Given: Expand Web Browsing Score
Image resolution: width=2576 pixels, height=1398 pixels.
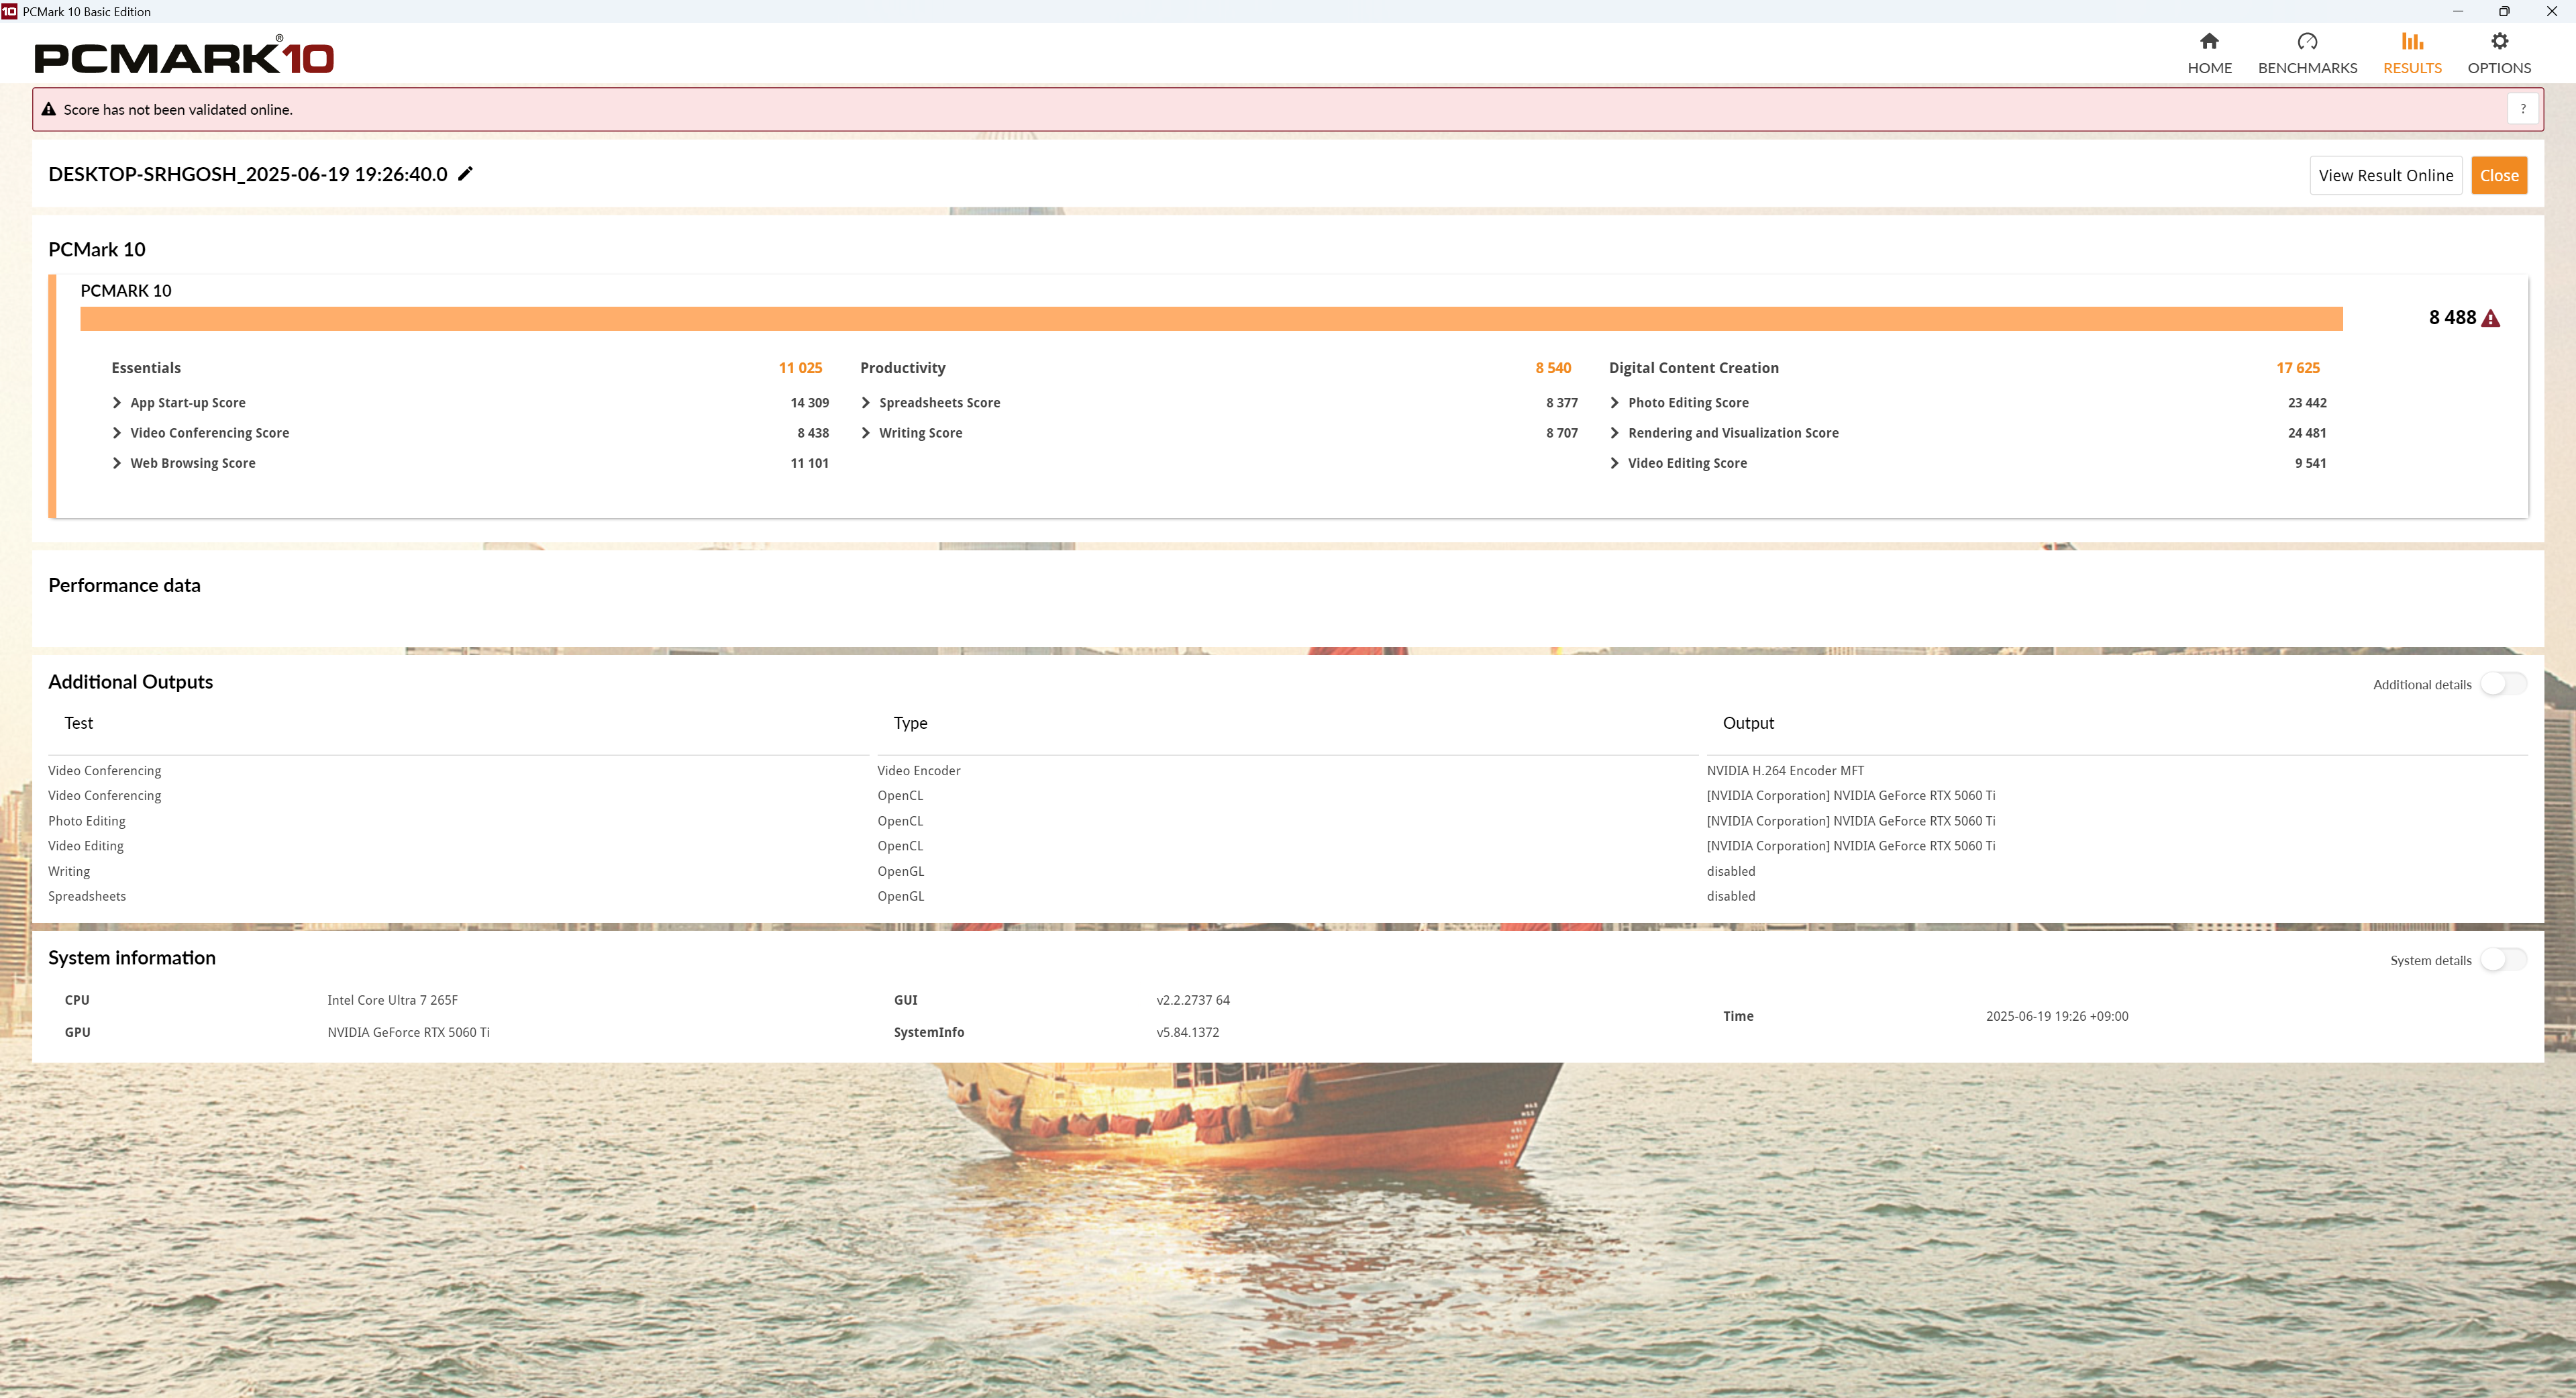Looking at the screenshot, I should click(x=117, y=463).
